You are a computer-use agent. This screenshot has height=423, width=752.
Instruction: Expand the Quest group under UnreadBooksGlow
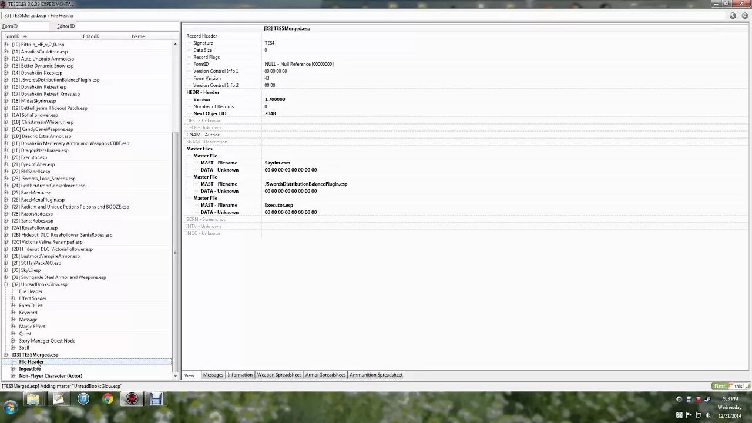tap(13, 334)
